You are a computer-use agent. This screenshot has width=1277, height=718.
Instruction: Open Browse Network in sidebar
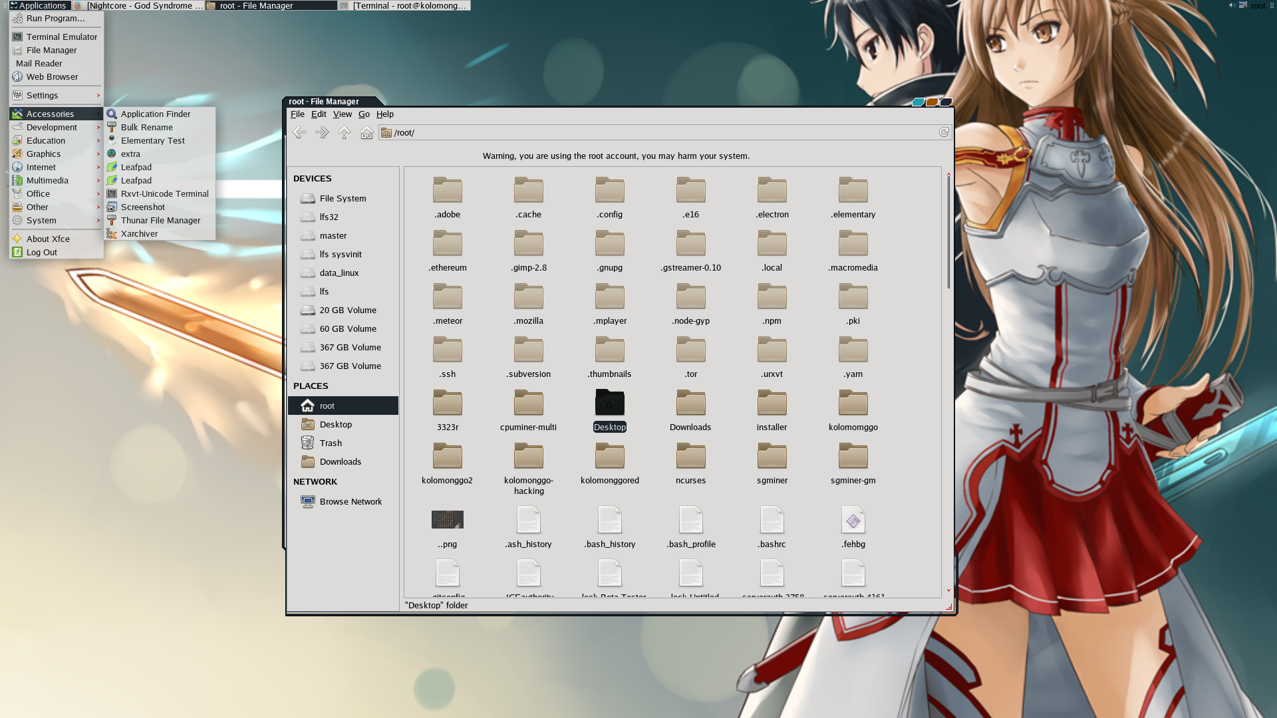point(343,501)
